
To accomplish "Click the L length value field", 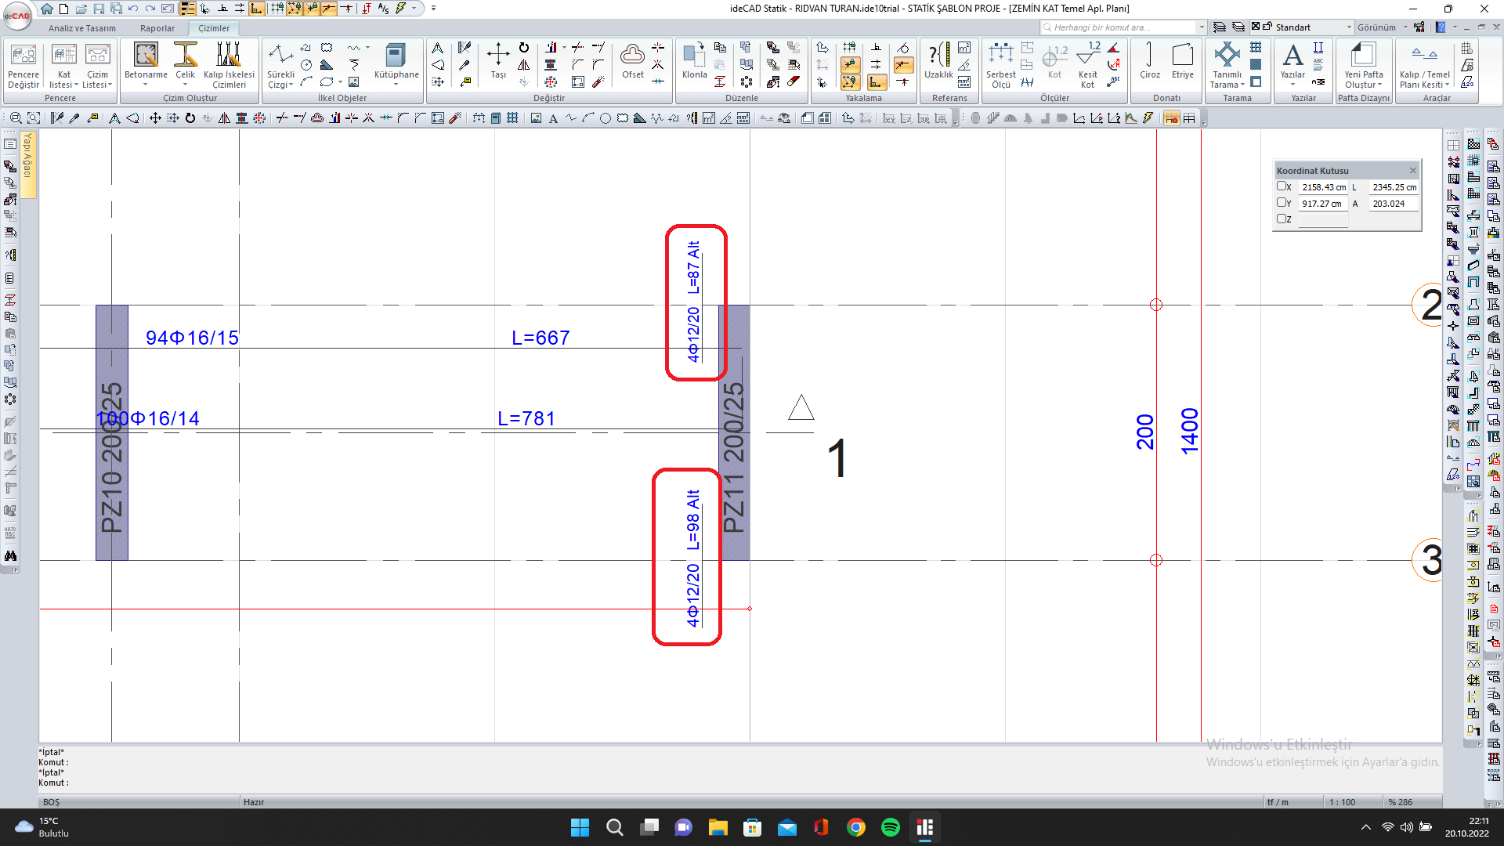I will (1394, 187).
